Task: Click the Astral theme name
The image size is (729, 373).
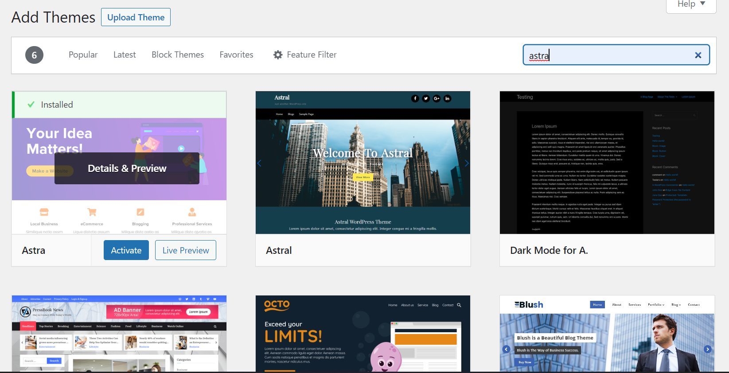Action: [x=279, y=250]
